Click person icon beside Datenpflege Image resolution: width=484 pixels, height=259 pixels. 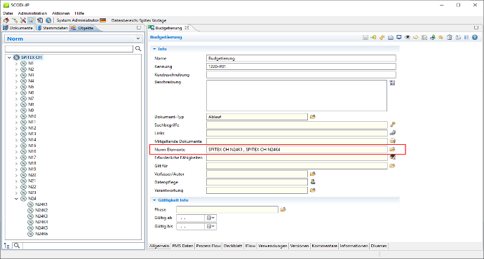(x=313, y=182)
